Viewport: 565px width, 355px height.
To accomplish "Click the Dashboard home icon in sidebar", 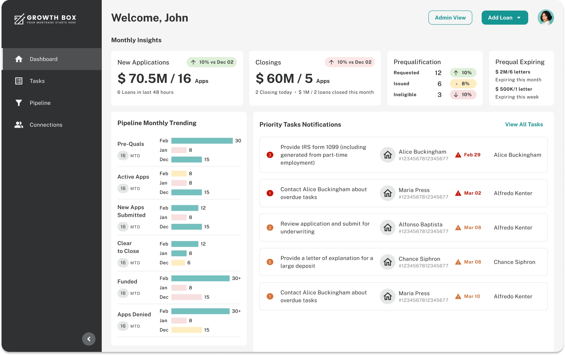I will click(x=19, y=59).
